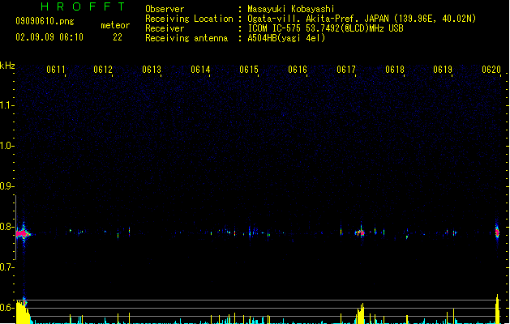Click the 0617 time marker
Screen dimensions: 510x324
pos(346,69)
